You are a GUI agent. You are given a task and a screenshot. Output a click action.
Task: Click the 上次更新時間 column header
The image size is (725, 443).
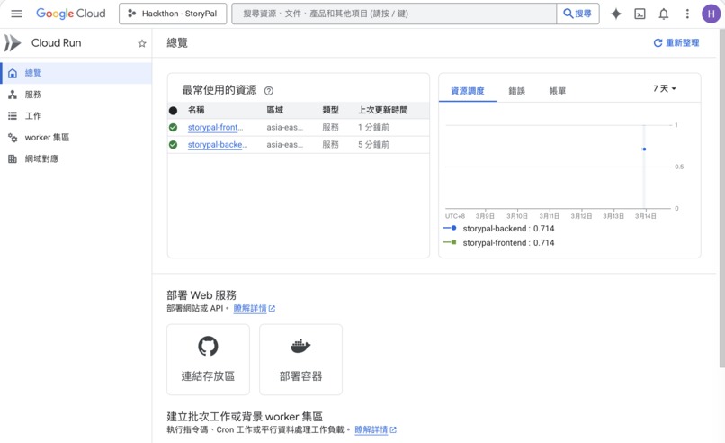point(383,110)
